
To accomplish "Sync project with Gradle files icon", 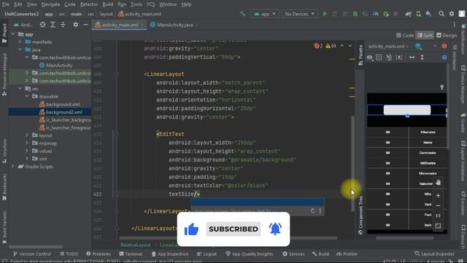I will click(409, 14).
